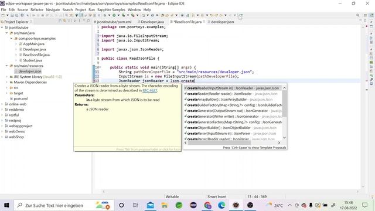Choose createArrayBuilder() proposal
The width and height of the screenshot is (375, 211).
coord(233,99)
